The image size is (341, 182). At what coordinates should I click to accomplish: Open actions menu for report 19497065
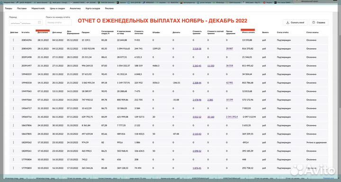(13, 91)
